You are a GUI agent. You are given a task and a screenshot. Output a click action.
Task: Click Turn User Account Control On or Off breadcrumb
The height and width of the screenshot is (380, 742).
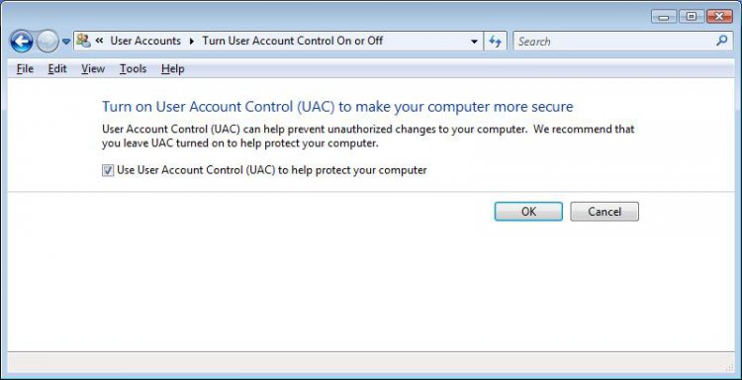point(293,41)
